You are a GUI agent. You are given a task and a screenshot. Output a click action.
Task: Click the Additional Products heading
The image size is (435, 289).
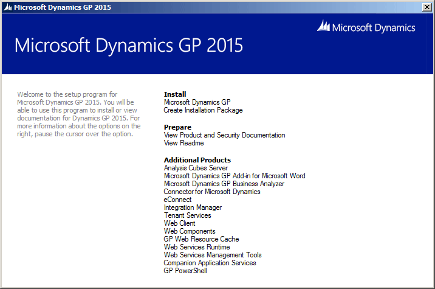click(197, 160)
